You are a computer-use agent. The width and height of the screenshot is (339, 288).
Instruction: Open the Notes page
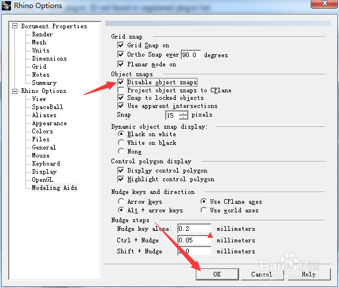pyautogui.click(x=40, y=75)
